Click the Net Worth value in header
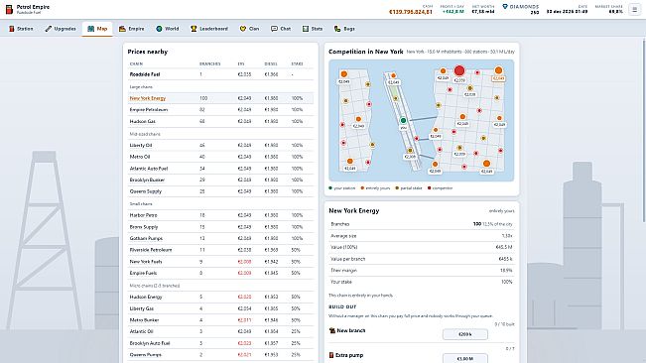Image resolution: width=646 pixels, height=363 pixels. pyautogui.click(x=483, y=12)
